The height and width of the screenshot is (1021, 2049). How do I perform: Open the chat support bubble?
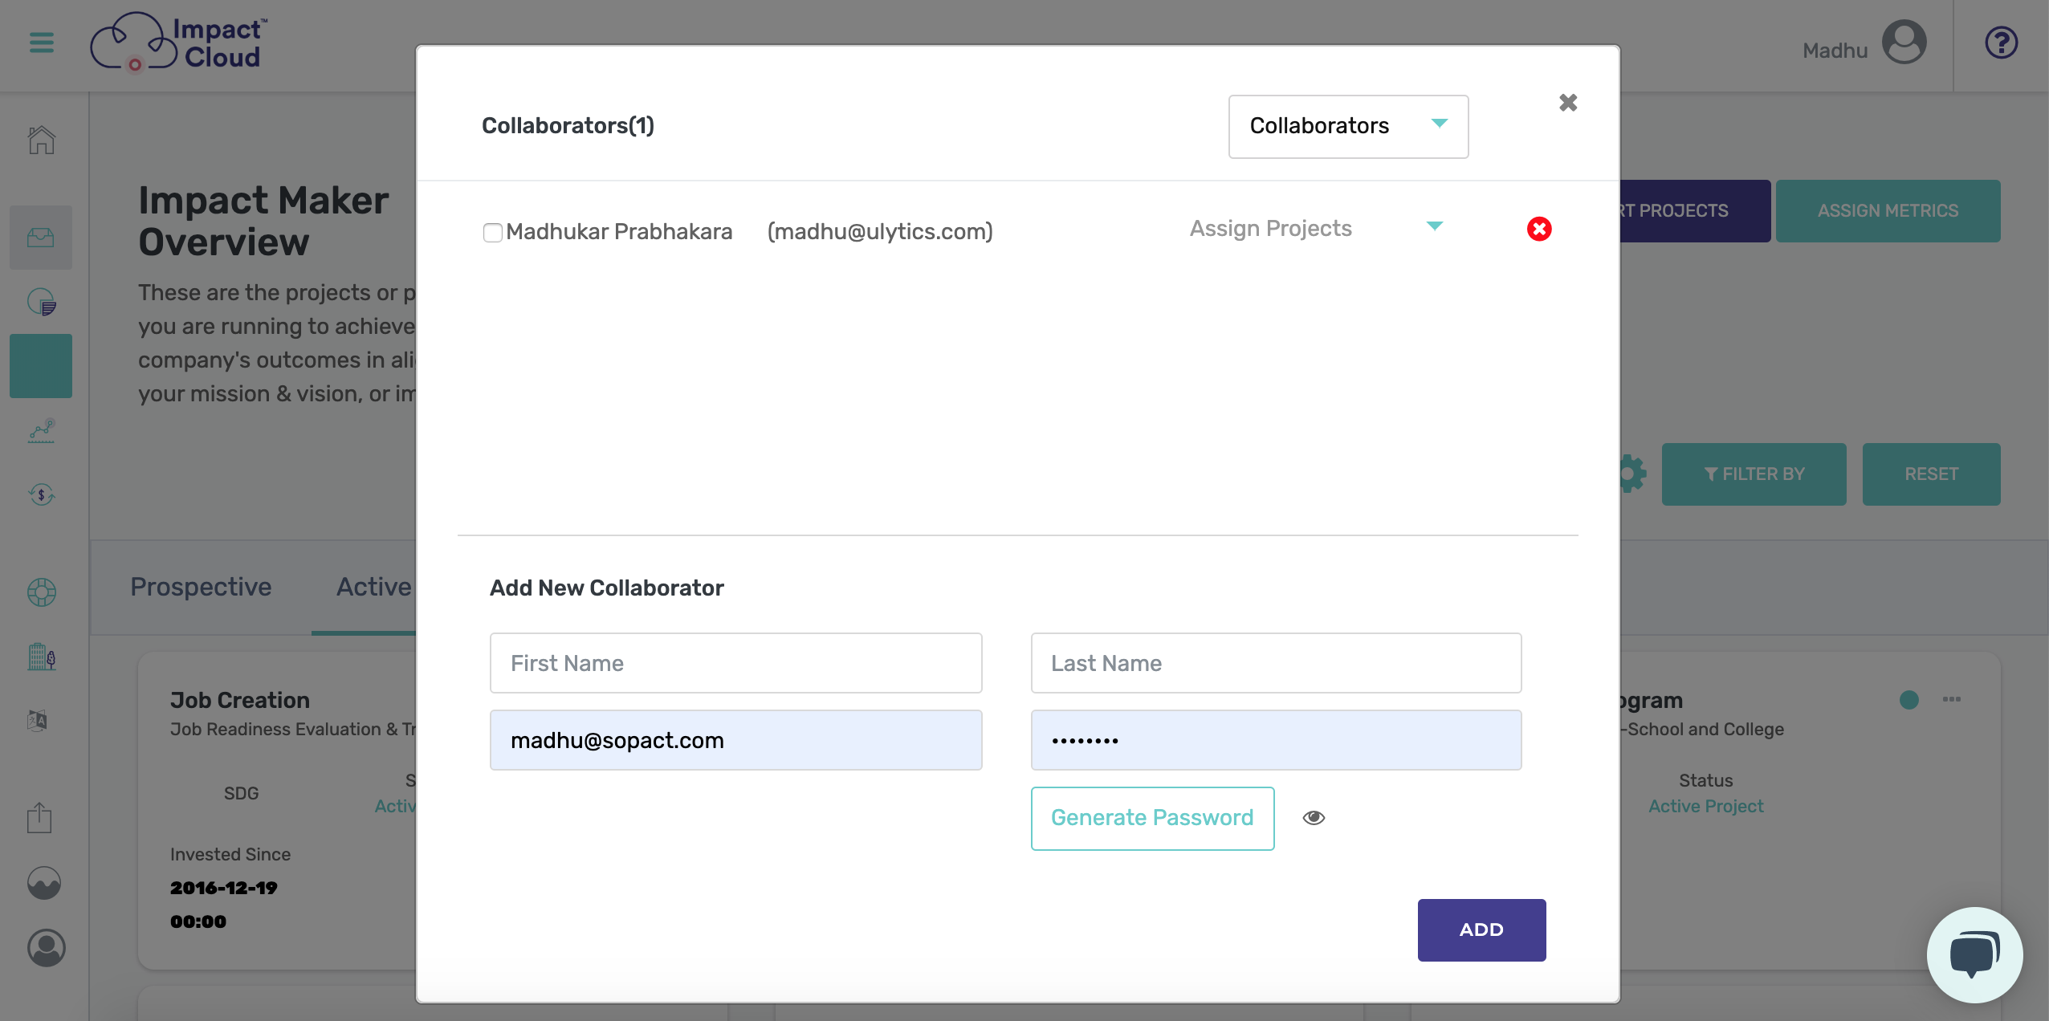click(x=1975, y=955)
